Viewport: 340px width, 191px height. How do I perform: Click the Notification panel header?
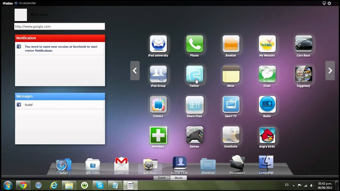(x=60, y=38)
